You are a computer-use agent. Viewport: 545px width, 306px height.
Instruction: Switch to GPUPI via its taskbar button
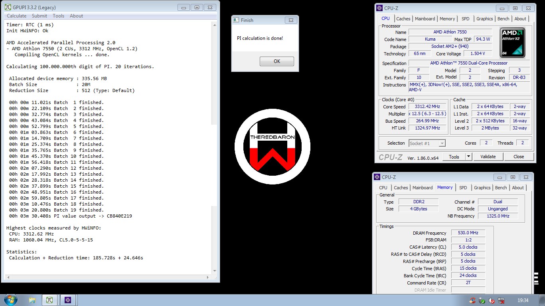(49, 300)
